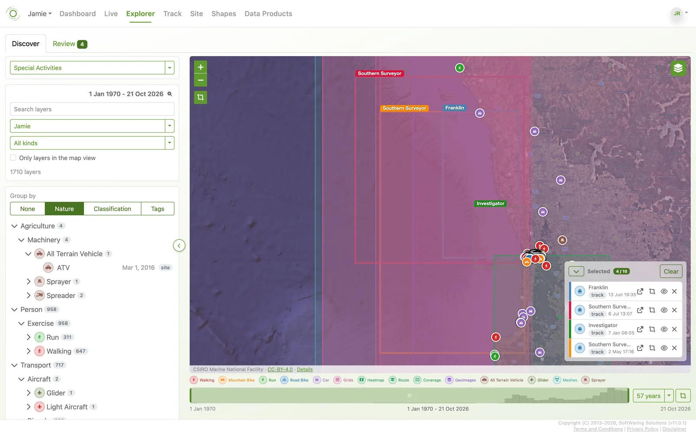Collapse the Selected panel chevron

click(x=576, y=271)
